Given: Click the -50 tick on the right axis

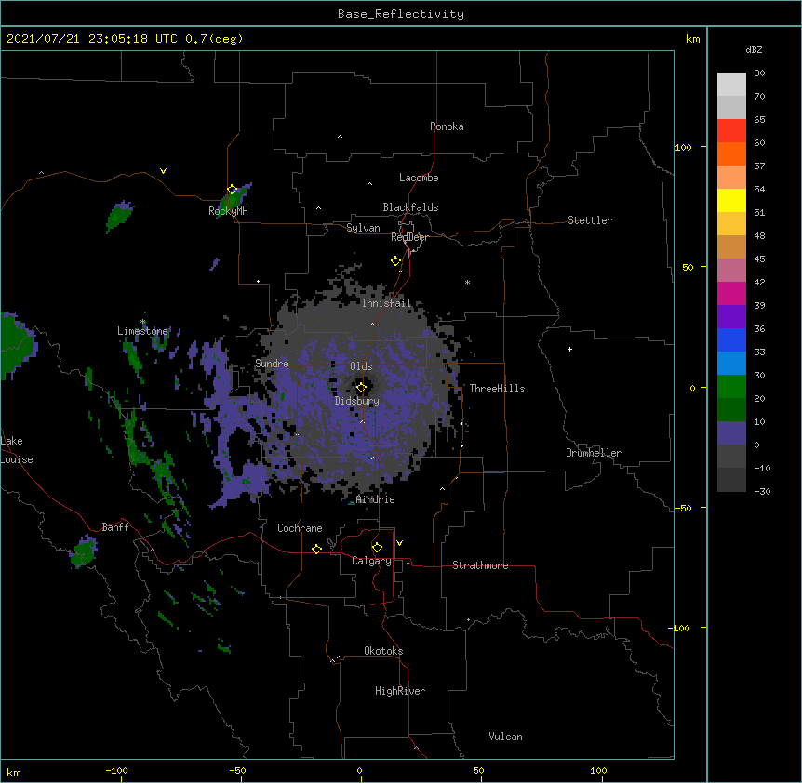Looking at the screenshot, I should 683,508.
